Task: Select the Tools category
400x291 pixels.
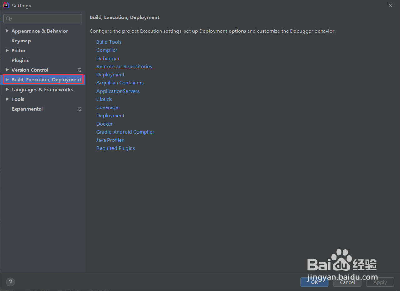Action: pos(18,99)
